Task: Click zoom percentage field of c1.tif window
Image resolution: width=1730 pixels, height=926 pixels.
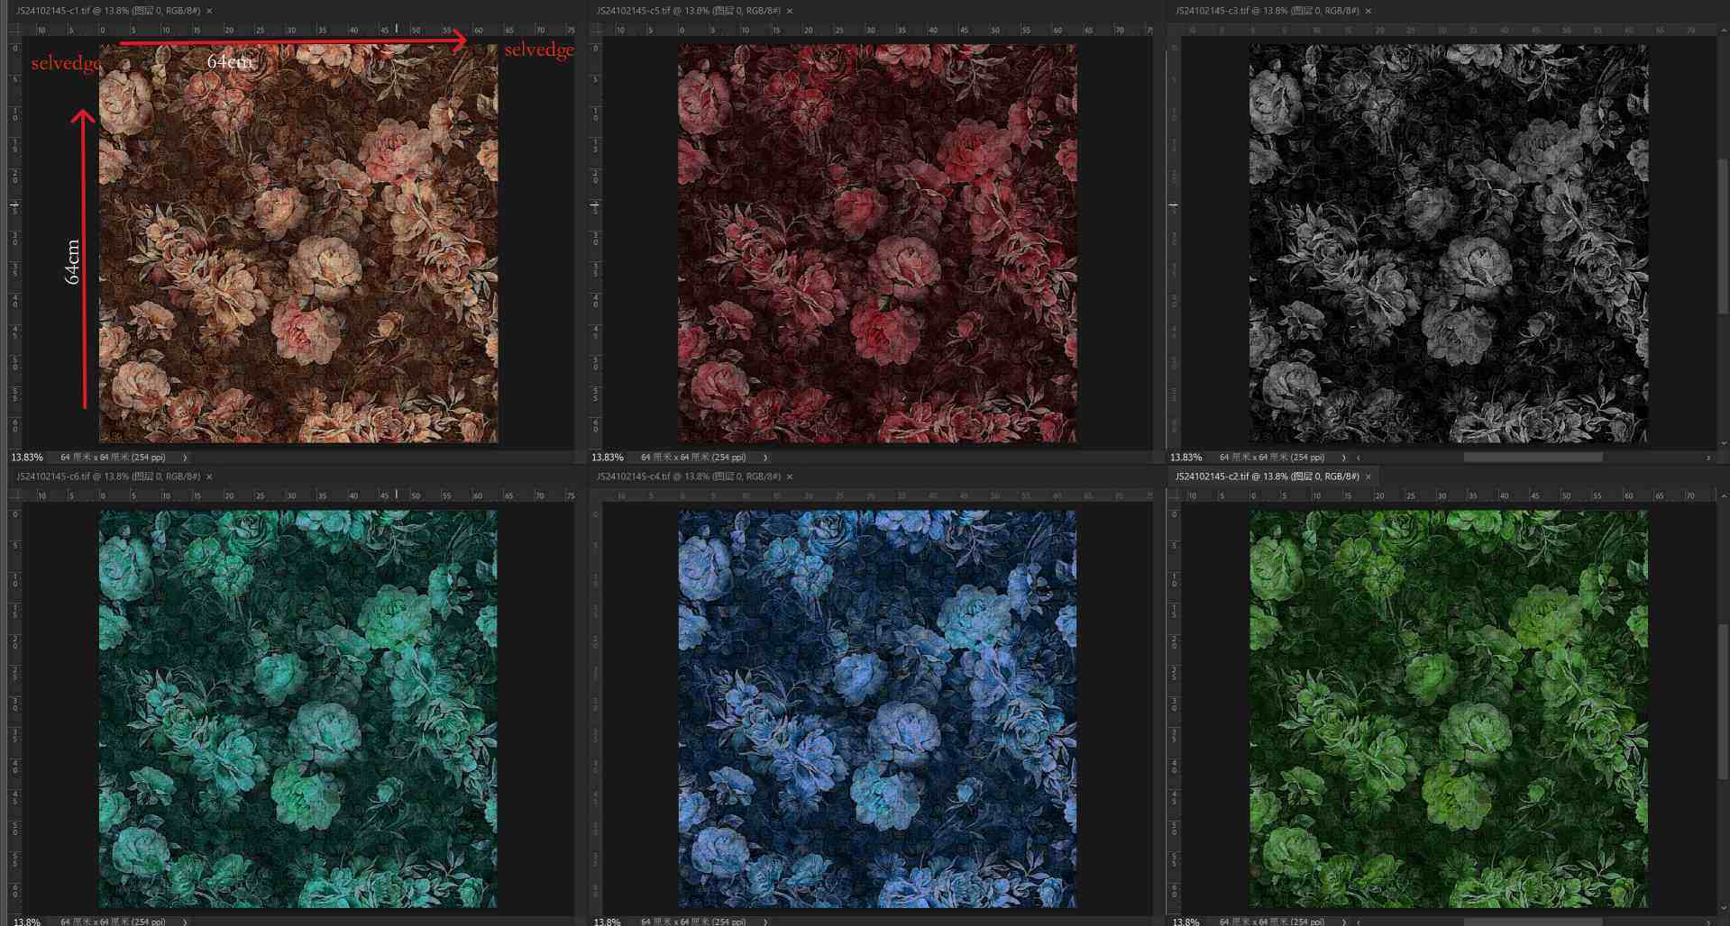Action: click(x=27, y=458)
